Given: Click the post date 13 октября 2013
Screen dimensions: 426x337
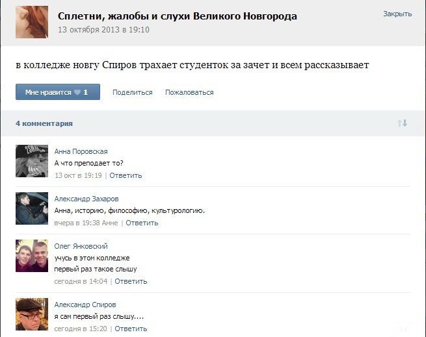Looking at the screenshot, I should [x=103, y=30].
